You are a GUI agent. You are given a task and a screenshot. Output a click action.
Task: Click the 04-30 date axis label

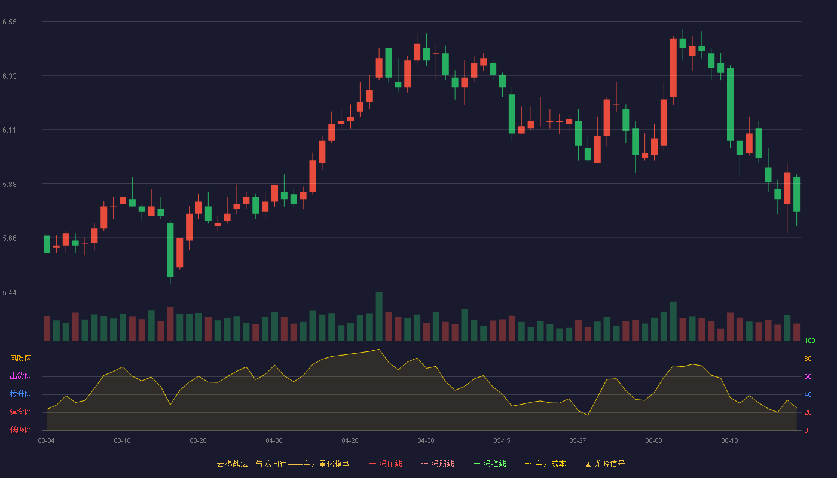click(426, 440)
